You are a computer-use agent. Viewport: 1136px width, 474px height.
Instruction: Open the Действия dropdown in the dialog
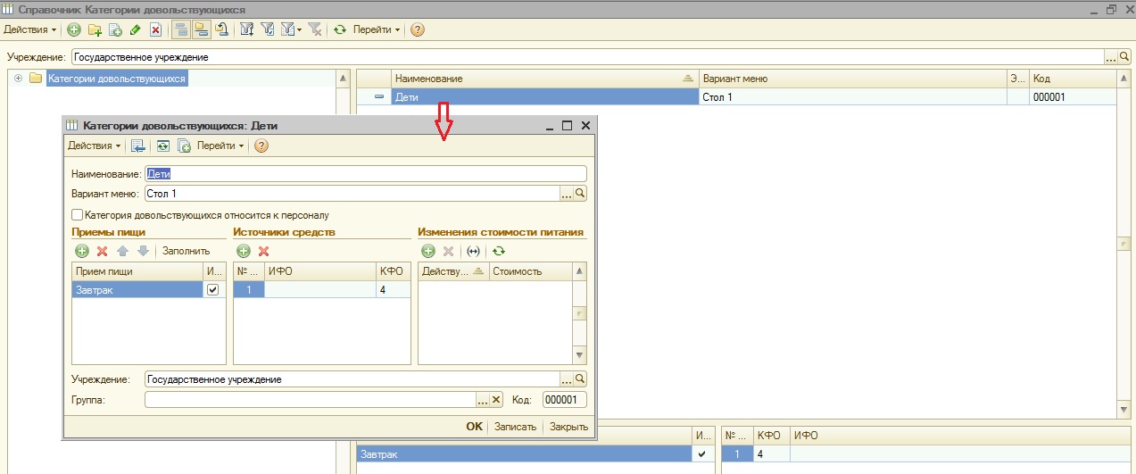coord(94,146)
